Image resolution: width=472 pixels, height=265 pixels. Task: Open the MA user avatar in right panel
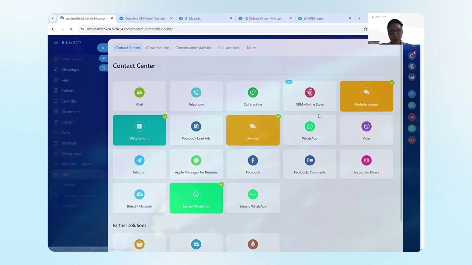point(412,140)
